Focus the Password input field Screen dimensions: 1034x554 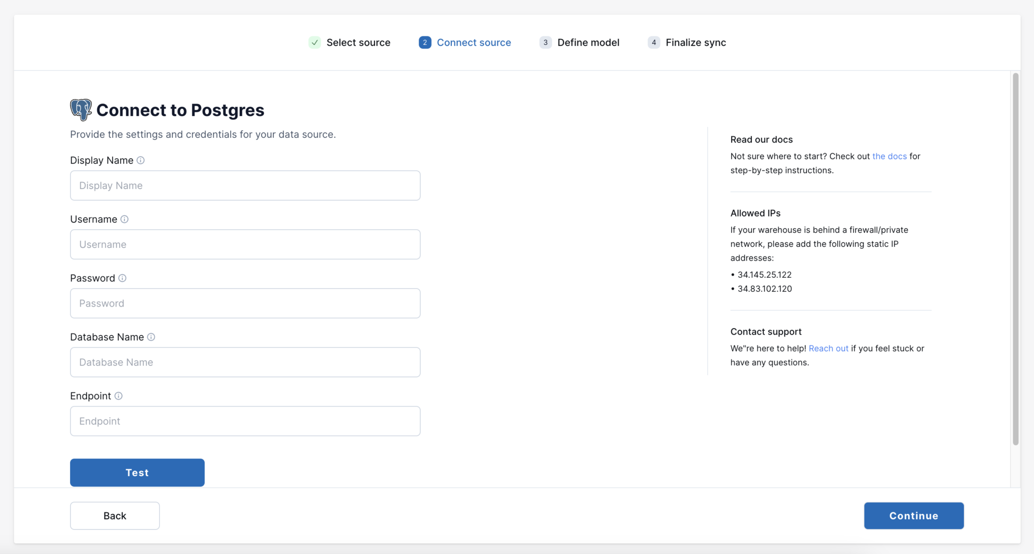[245, 303]
